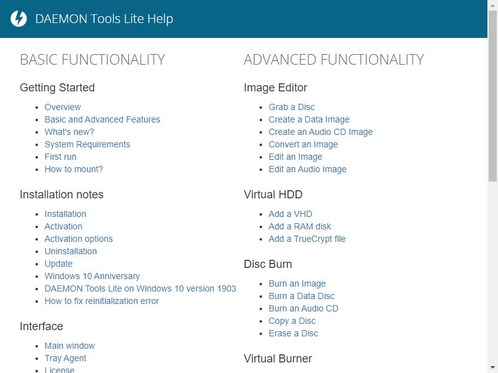Image resolution: width=498 pixels, height=373 pixels.
Task: Click the Virtual HDD heading
Action: pyautogui.click(x=273, y=195)
